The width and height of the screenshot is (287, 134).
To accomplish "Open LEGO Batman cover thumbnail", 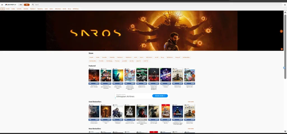I will (x=177, y=111).
